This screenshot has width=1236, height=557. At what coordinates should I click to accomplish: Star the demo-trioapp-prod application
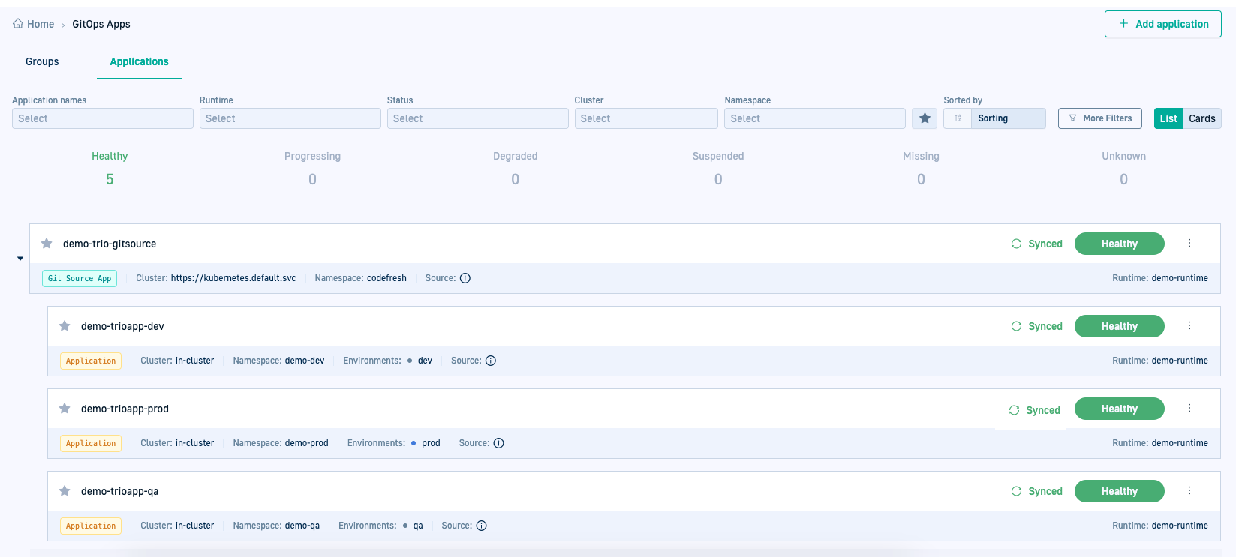click(x=65, y=409)
